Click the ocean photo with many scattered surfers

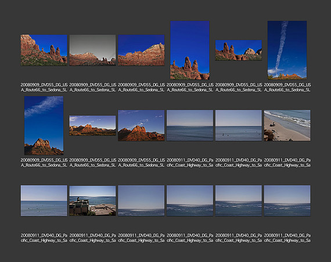pyautogui.click(x=44, y=201)
